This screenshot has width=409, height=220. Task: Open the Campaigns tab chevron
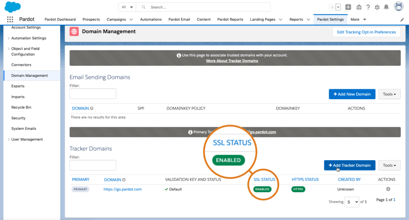131,20
